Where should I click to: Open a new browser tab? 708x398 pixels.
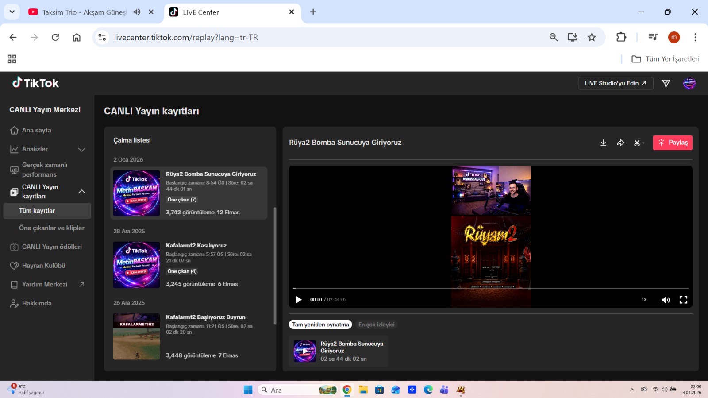coord(313,12)
